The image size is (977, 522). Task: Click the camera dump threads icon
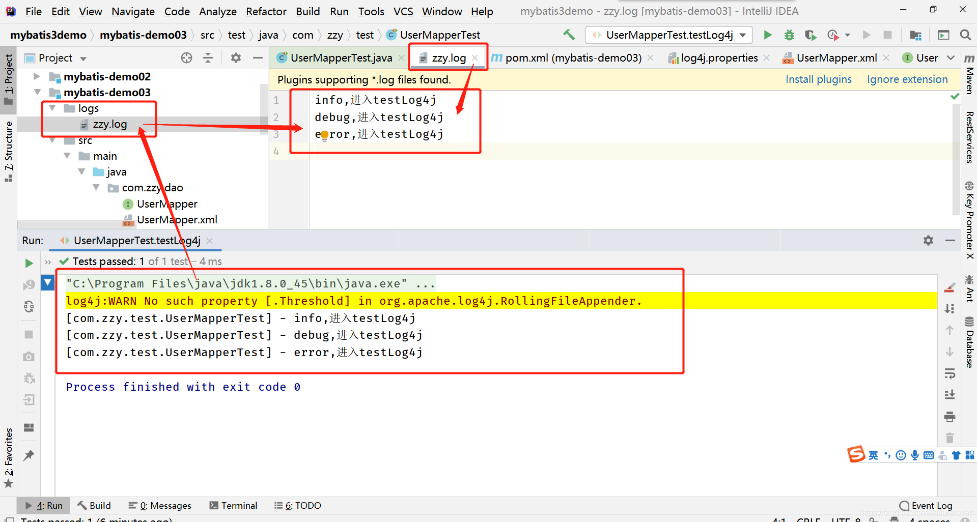click(x=29, y=356)
